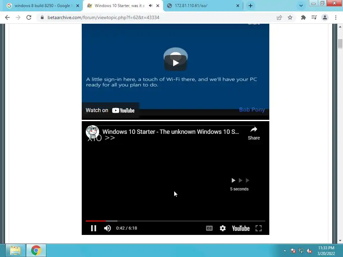Open the network tray icon
Screen dimensions: 343x257
pos(301,251)
